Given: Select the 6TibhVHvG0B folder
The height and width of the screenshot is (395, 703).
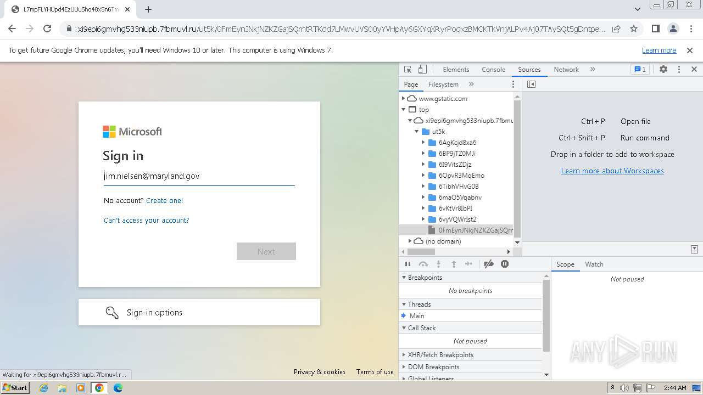Looking at the screenshot, I should point(458,187).
